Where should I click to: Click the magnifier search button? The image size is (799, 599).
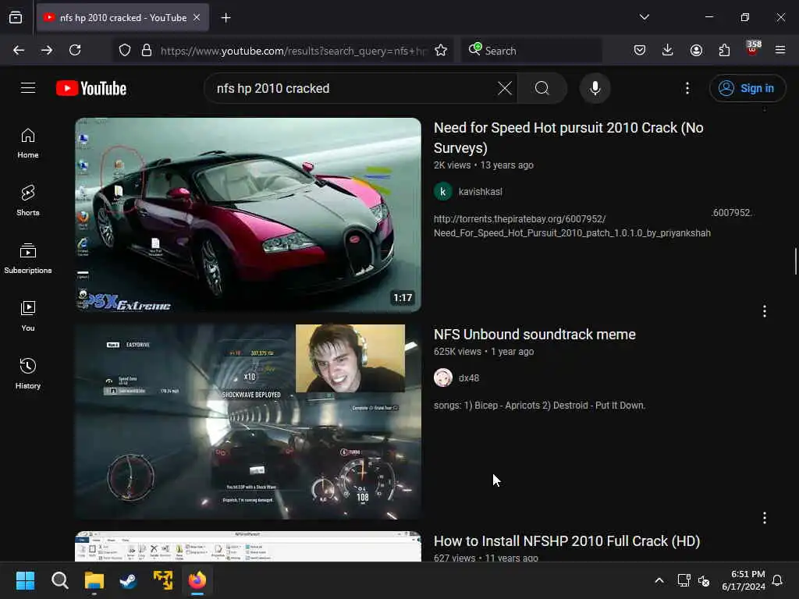pyautogui.click(x=542, y=88)
